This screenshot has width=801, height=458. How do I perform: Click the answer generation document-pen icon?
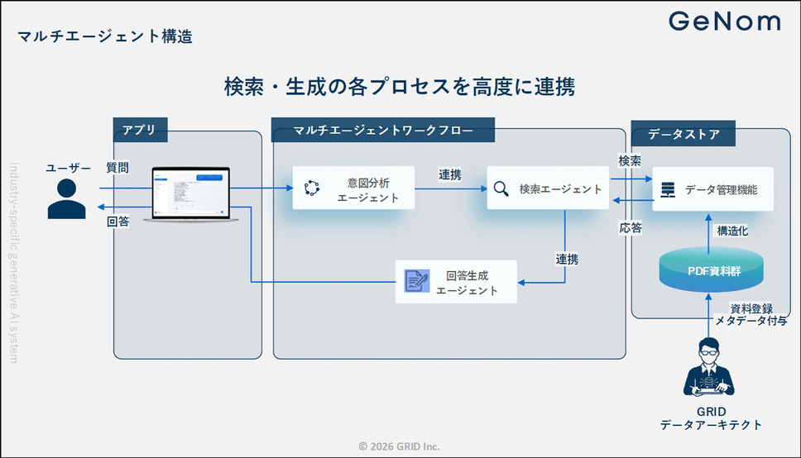click(x=416, y=282)
